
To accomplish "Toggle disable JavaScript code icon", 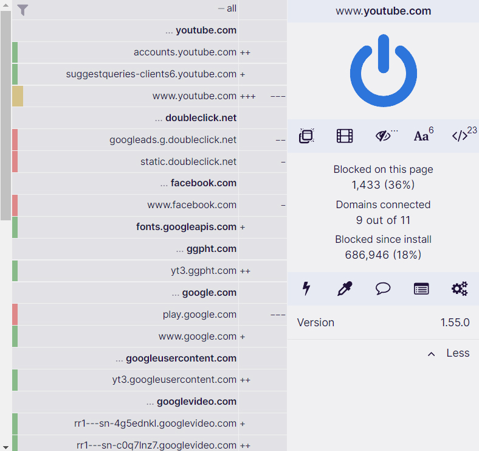I will pos(460,136).
